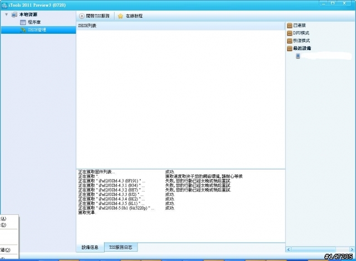Screen dimensions: 356x261
Task: Click the device panel scroll-left arrow
Action: [x=288, y=249]
